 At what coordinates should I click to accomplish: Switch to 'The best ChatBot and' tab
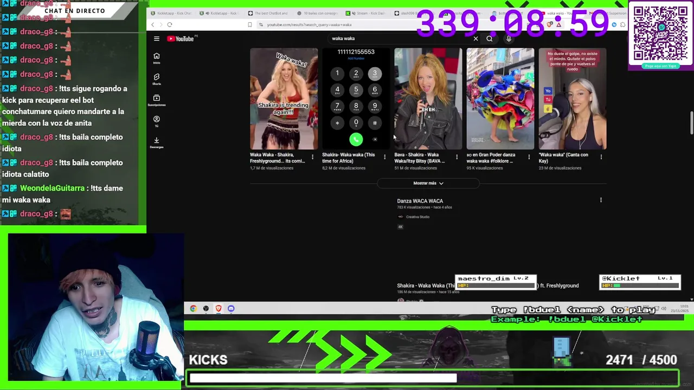pos(268,13)
